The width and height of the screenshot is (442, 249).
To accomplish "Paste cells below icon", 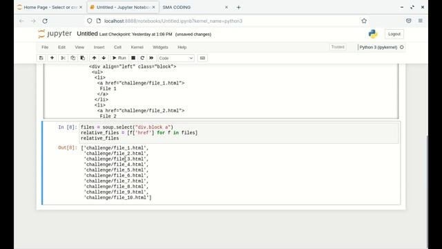I will pyautogui.click(x=83, y=58).
